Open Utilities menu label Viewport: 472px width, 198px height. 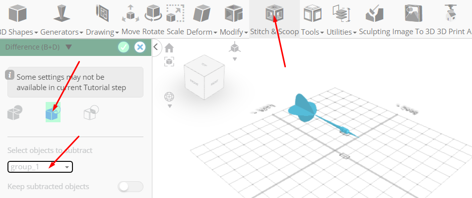(x=341, y=32)
